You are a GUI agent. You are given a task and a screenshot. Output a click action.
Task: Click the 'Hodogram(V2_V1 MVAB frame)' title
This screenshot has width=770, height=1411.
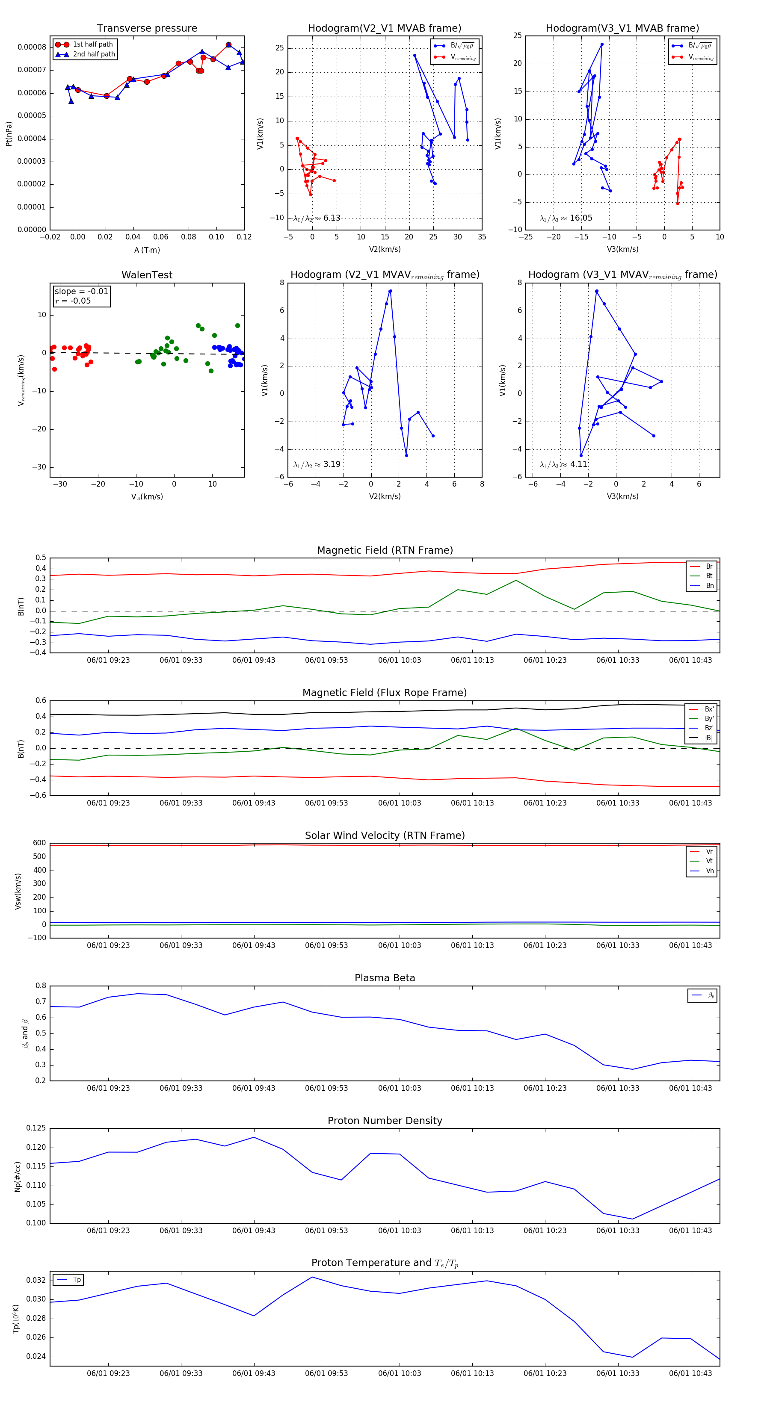385,29
